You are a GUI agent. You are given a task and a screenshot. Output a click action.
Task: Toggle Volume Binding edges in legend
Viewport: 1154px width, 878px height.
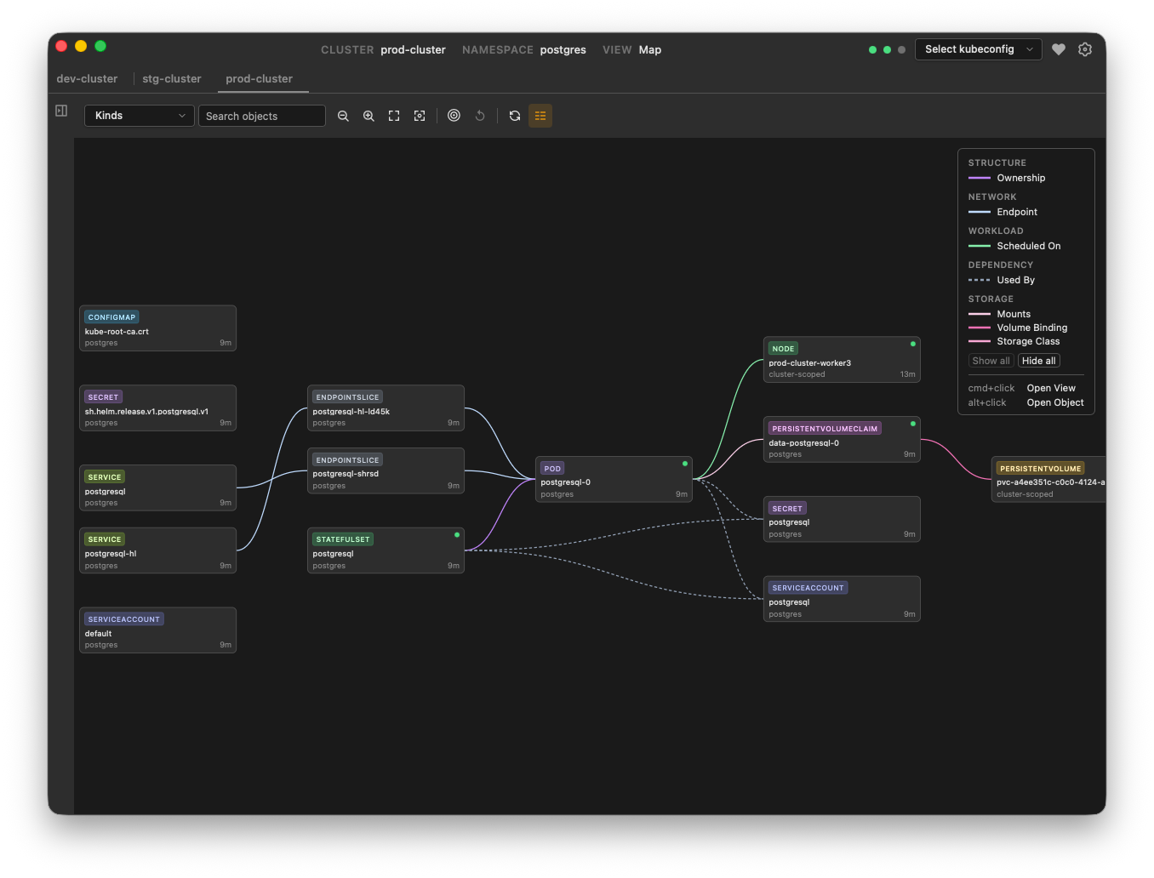pos(1018,328)
